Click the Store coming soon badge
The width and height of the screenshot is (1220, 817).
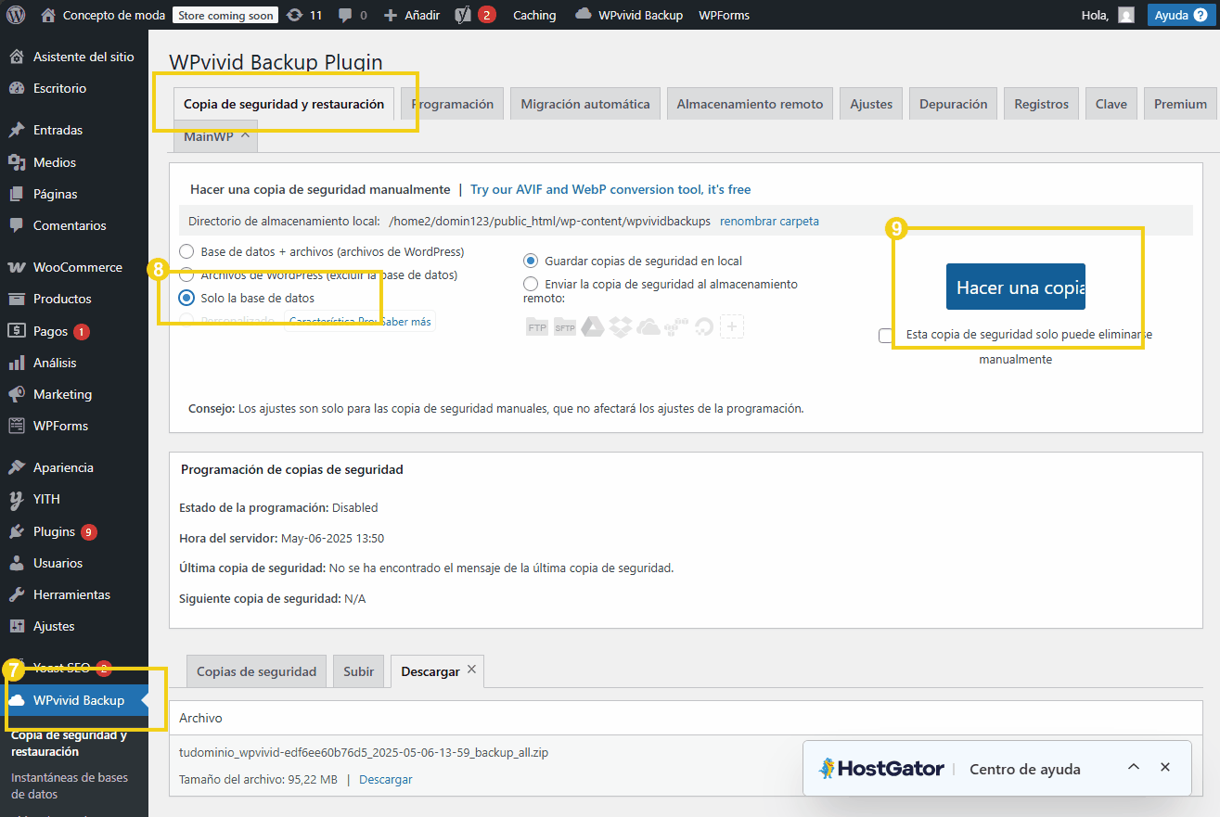tap(225, 15)
